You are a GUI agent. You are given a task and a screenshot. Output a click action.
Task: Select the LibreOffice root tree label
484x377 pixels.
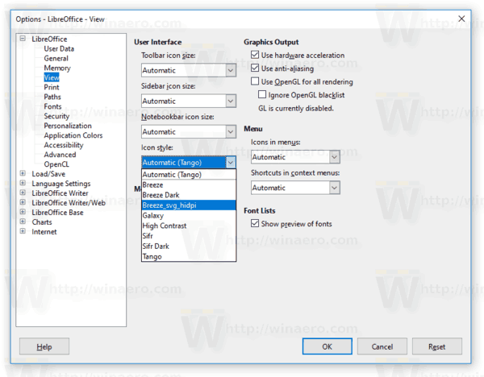(49, 39)
